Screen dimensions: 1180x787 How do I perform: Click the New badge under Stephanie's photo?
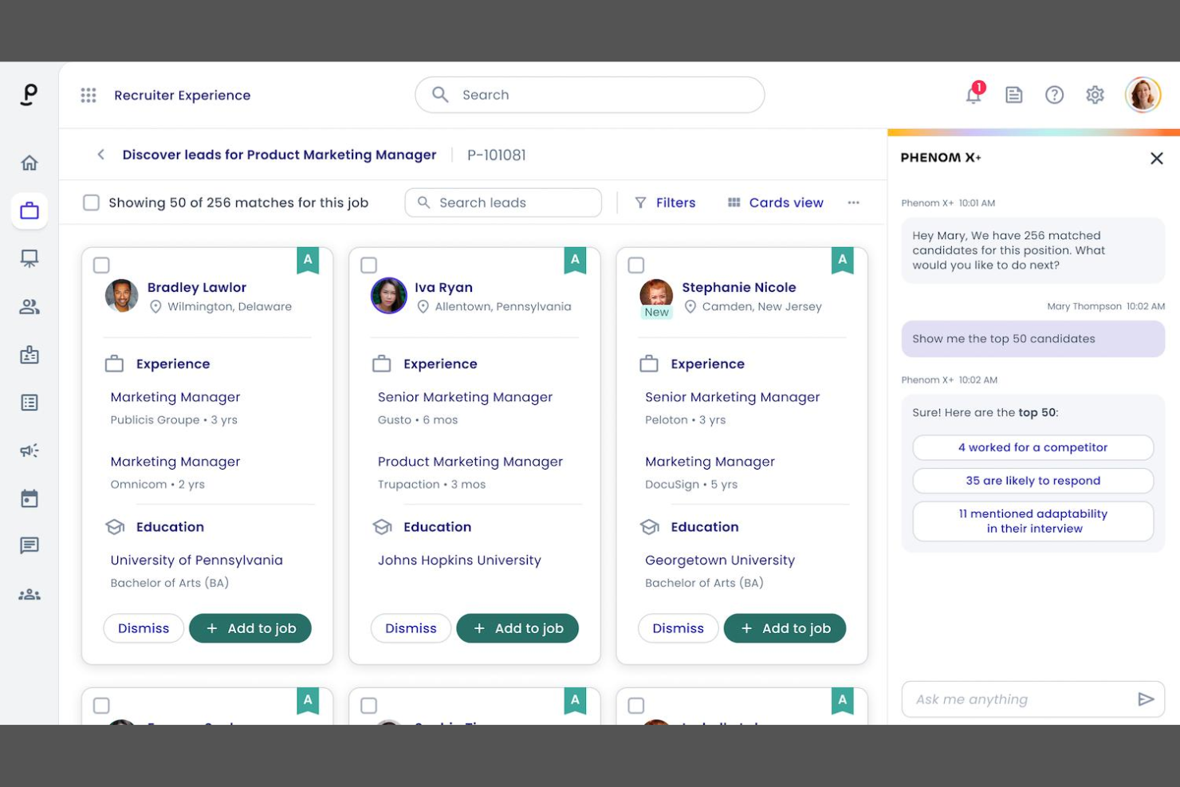click(657, 313)
